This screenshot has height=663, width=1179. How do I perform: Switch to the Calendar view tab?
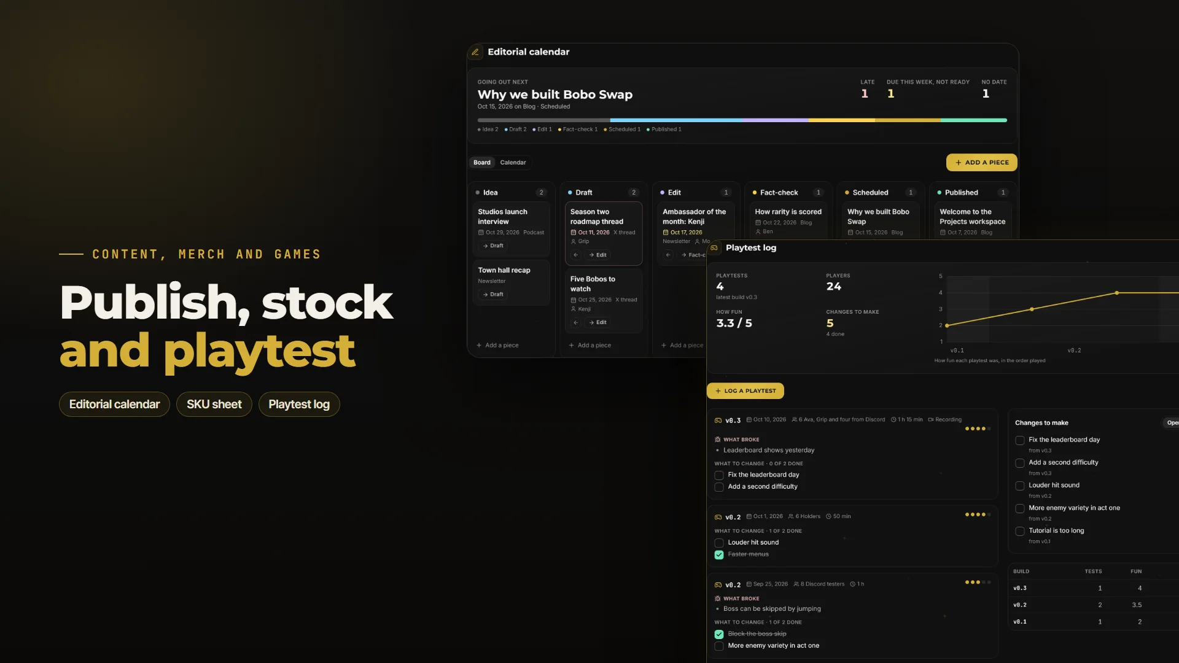(x=513, y=163)
